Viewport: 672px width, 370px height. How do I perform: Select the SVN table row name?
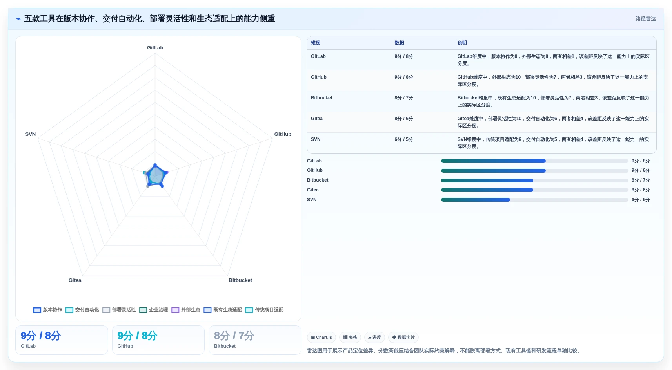pyautogui.click(x=316, y=139)
